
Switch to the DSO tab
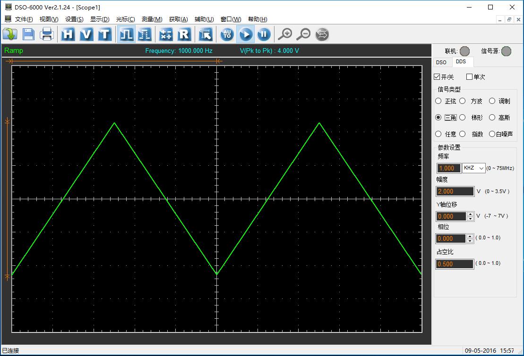pyautogui.click(x=441, y=62)
